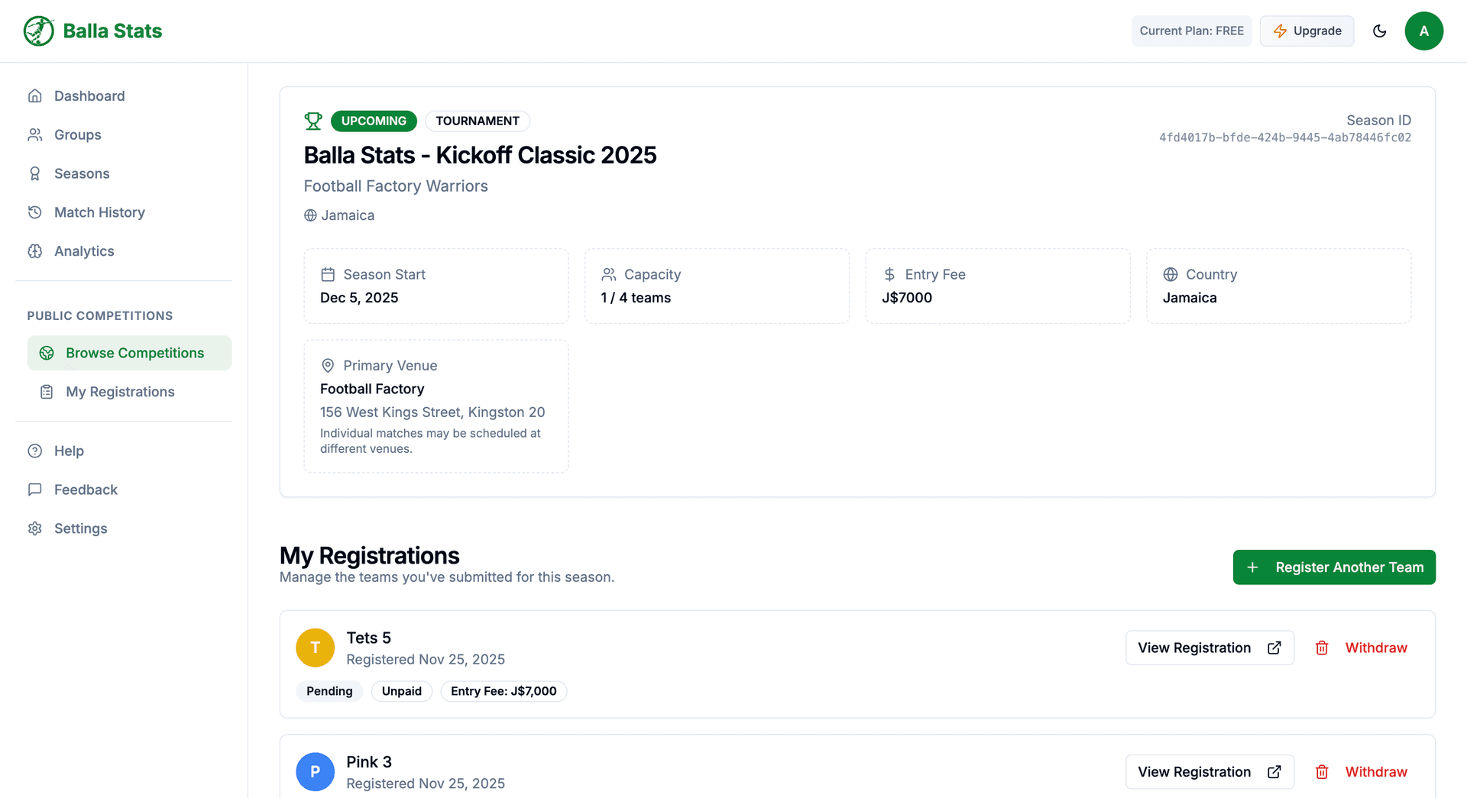The image size is (1467, 798).
Task: Open Settings via the gear icon
Action: tap(35, 528)
